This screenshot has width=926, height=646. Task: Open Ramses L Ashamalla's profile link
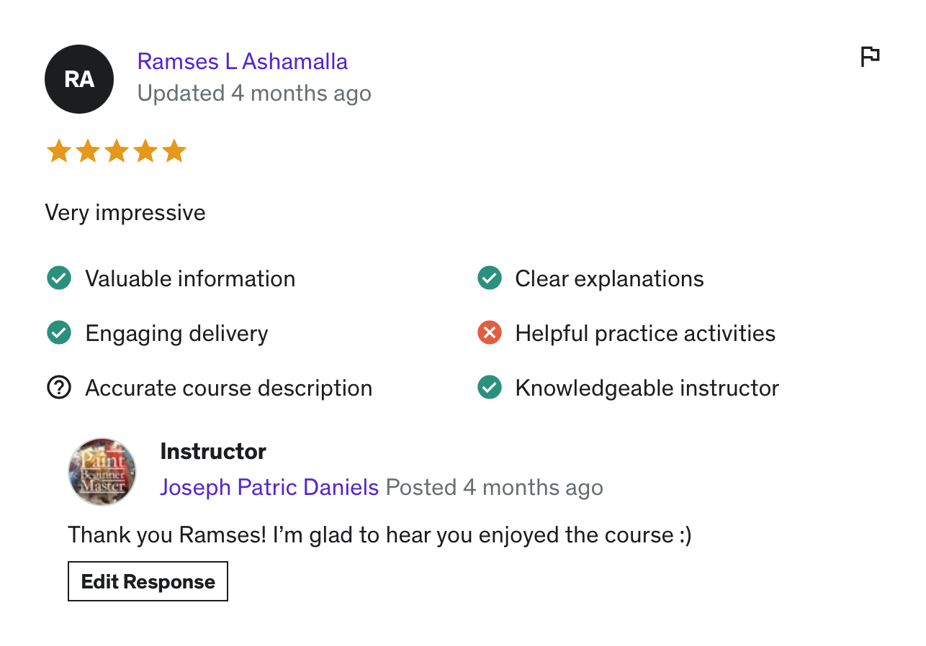pyautogui.click(x=242, y=62)
